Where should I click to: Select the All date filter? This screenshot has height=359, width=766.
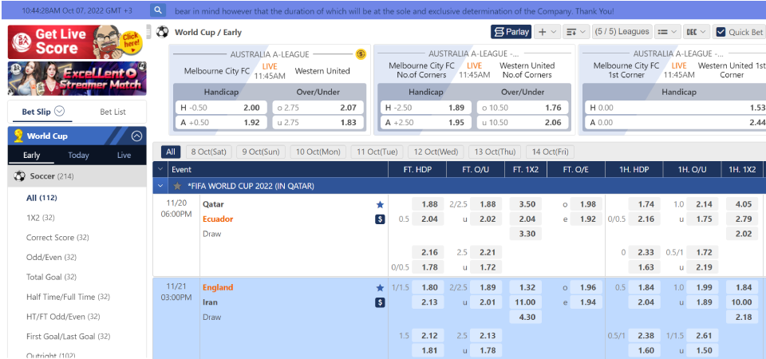point(170,152)
